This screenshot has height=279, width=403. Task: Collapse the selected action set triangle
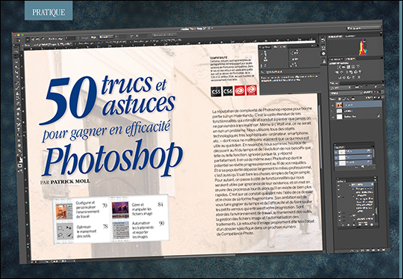tap(350, 185)
